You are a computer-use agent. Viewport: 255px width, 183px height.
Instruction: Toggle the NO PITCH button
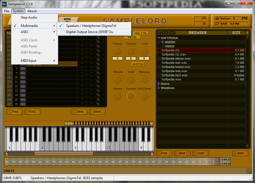[x=137, y=64]
